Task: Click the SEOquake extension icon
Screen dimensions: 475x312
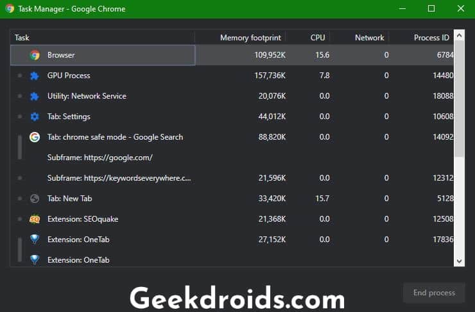Action: 35,219
